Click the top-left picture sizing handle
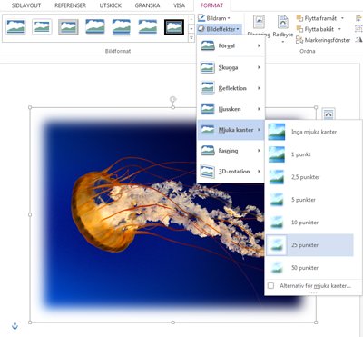 pos(30,107)
